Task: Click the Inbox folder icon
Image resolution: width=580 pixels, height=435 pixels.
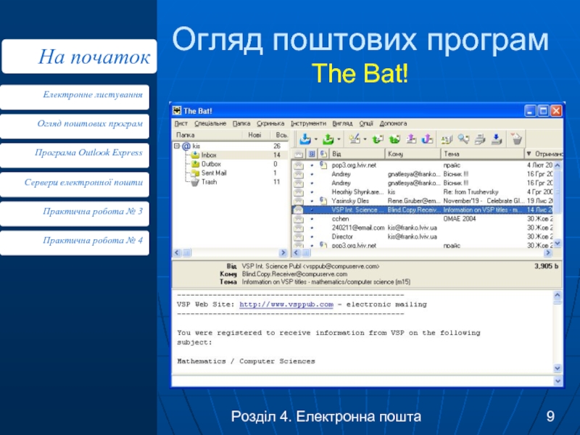Action: tap(195, 155)
